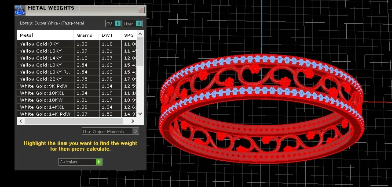Select the White Gold:10KW row
This screenshot has width=392, height=187.
click(x=77, y=100)
